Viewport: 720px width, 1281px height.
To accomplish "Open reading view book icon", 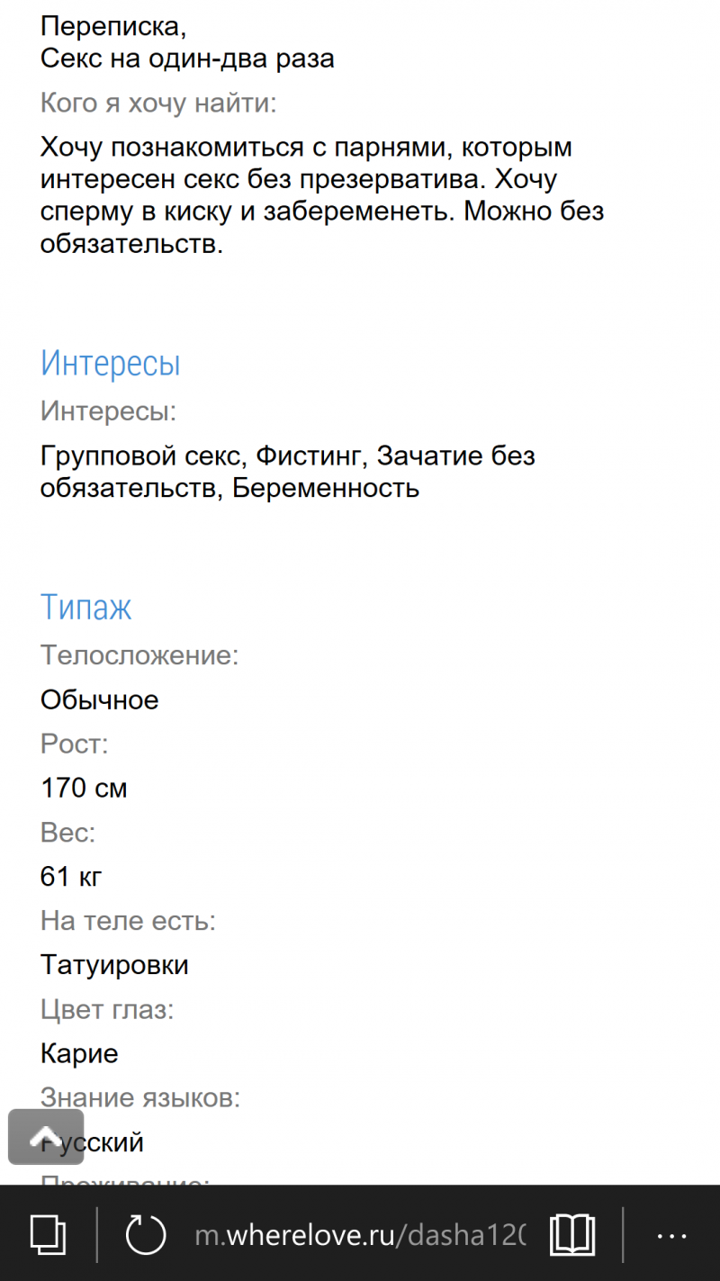I will coord(572,1234).
